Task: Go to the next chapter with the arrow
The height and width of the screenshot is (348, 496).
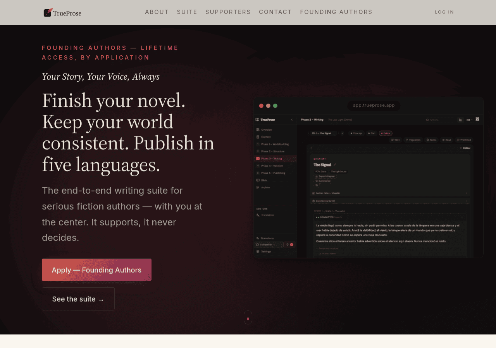Action: coord(342,133)
